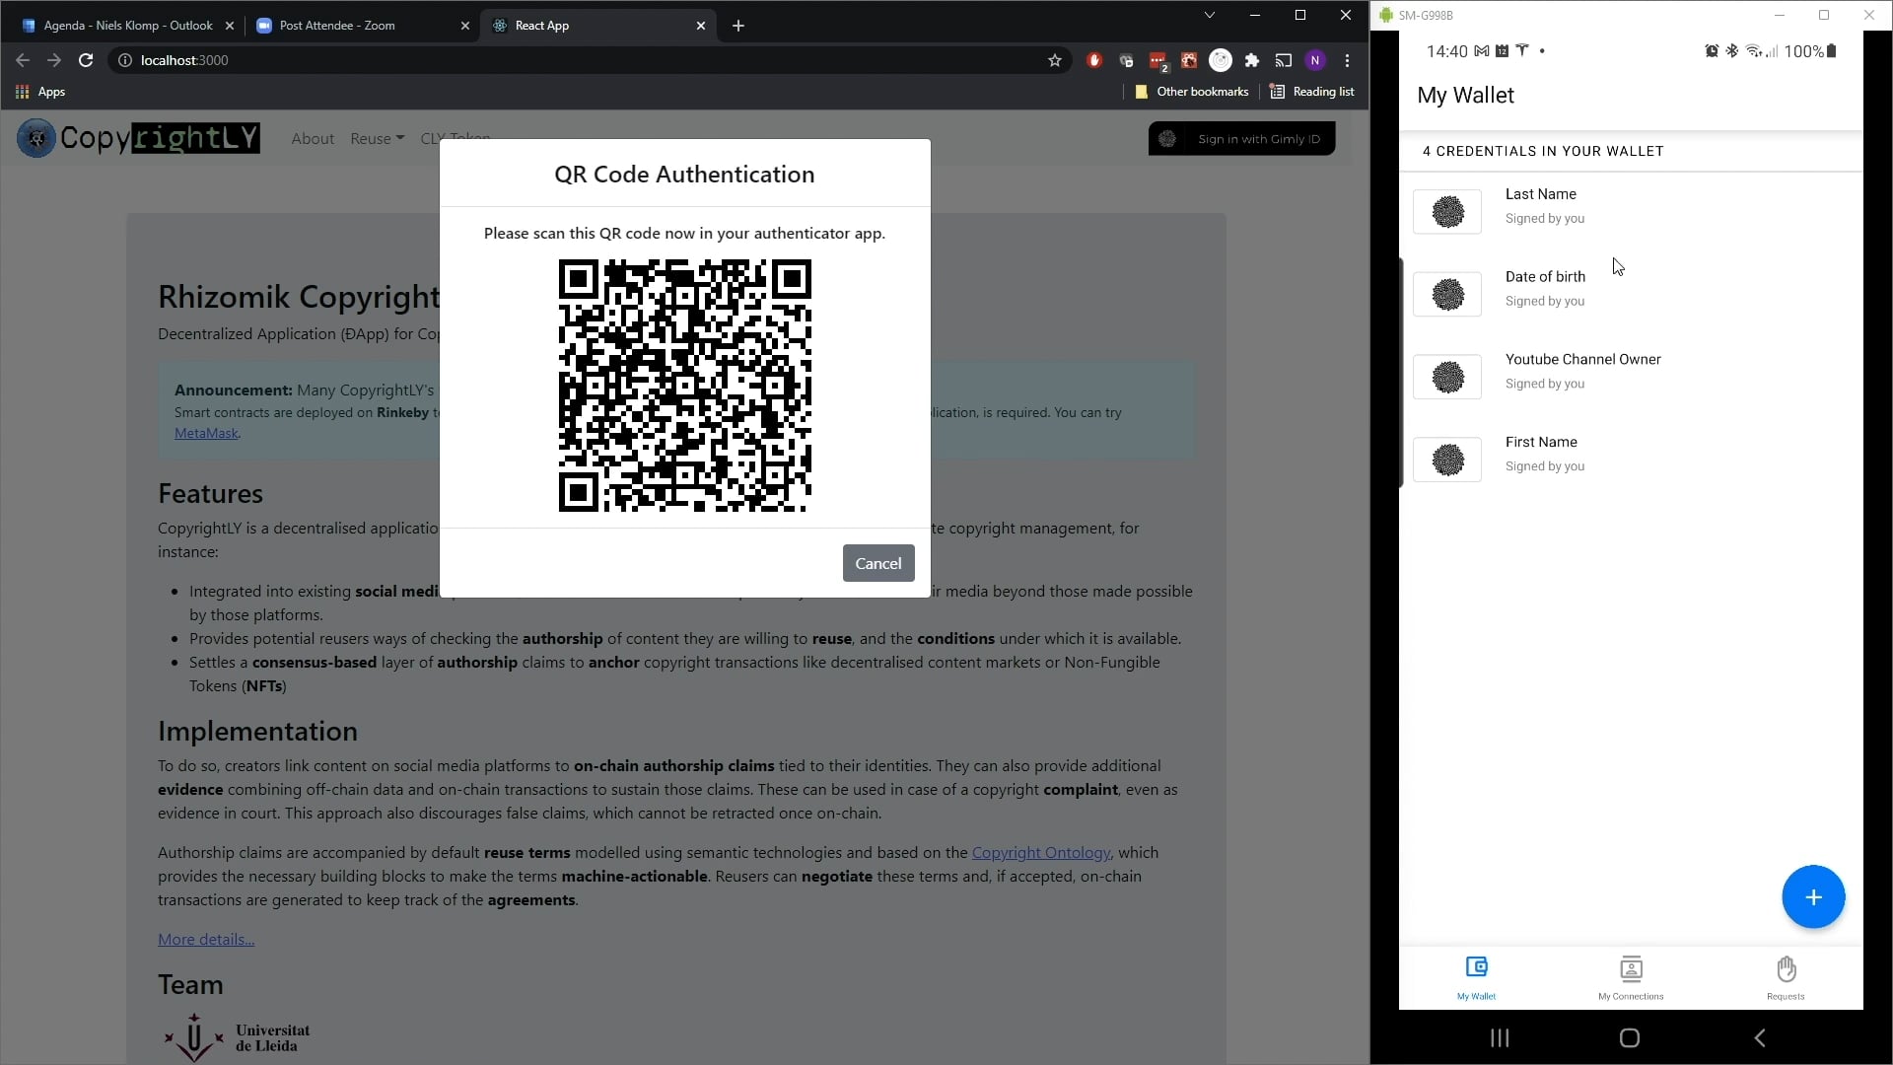Open the About nav item
This screenshot has width=1893, height=1065.
click(313, 139)
